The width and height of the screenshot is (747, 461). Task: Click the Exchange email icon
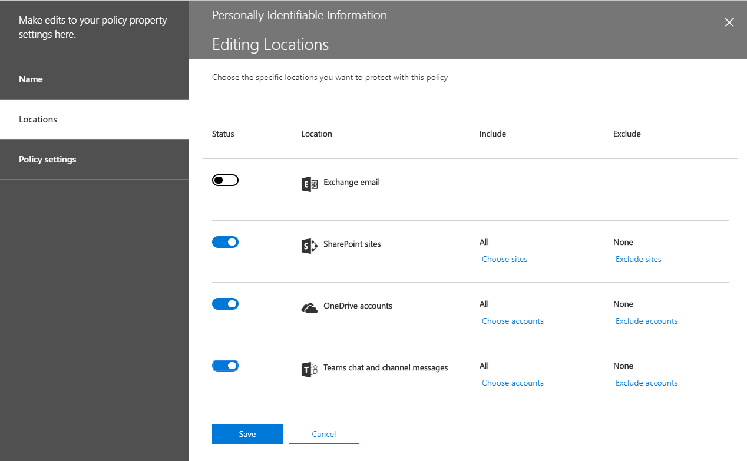coord(309,183)
